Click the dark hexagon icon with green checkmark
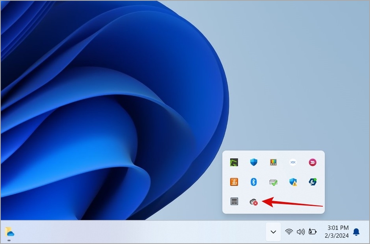The image size is (370, 244). [x=312, y=182]
